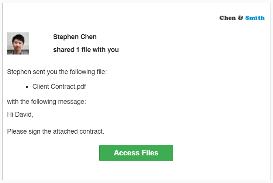Click the "with the following message:" line

pyautogui.click(x=46, y=102)
